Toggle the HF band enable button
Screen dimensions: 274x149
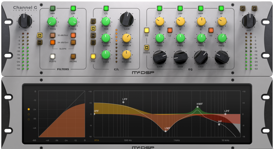point(221,8)
